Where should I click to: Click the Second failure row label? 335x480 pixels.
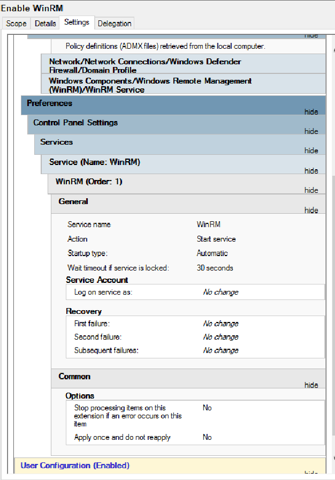coord(98,337)
